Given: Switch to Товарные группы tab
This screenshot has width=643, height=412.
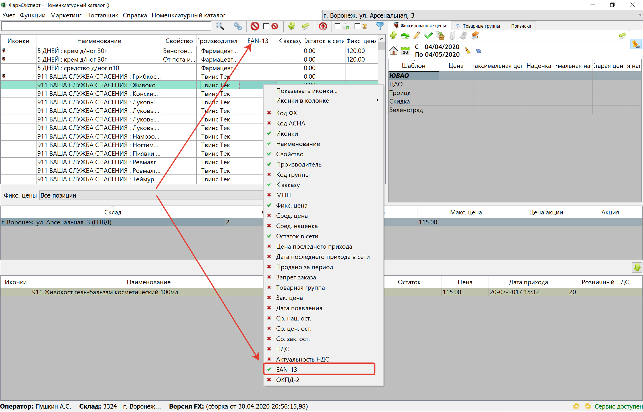Looking at the screenshot, I should pyautogui.click(x=478, y=26).
